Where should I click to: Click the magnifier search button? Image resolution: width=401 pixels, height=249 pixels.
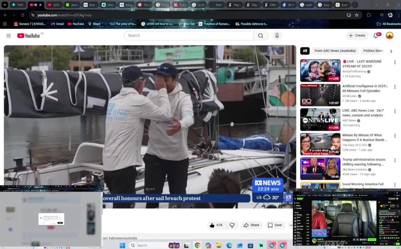click(x=261, y=36)
